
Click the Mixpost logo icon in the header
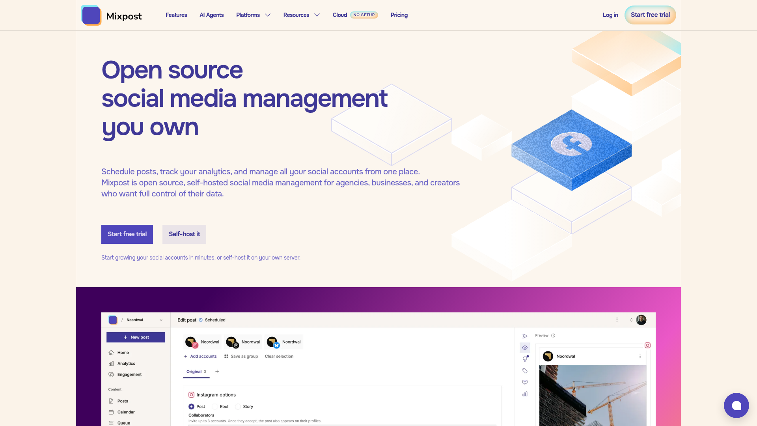click(91, 15)
